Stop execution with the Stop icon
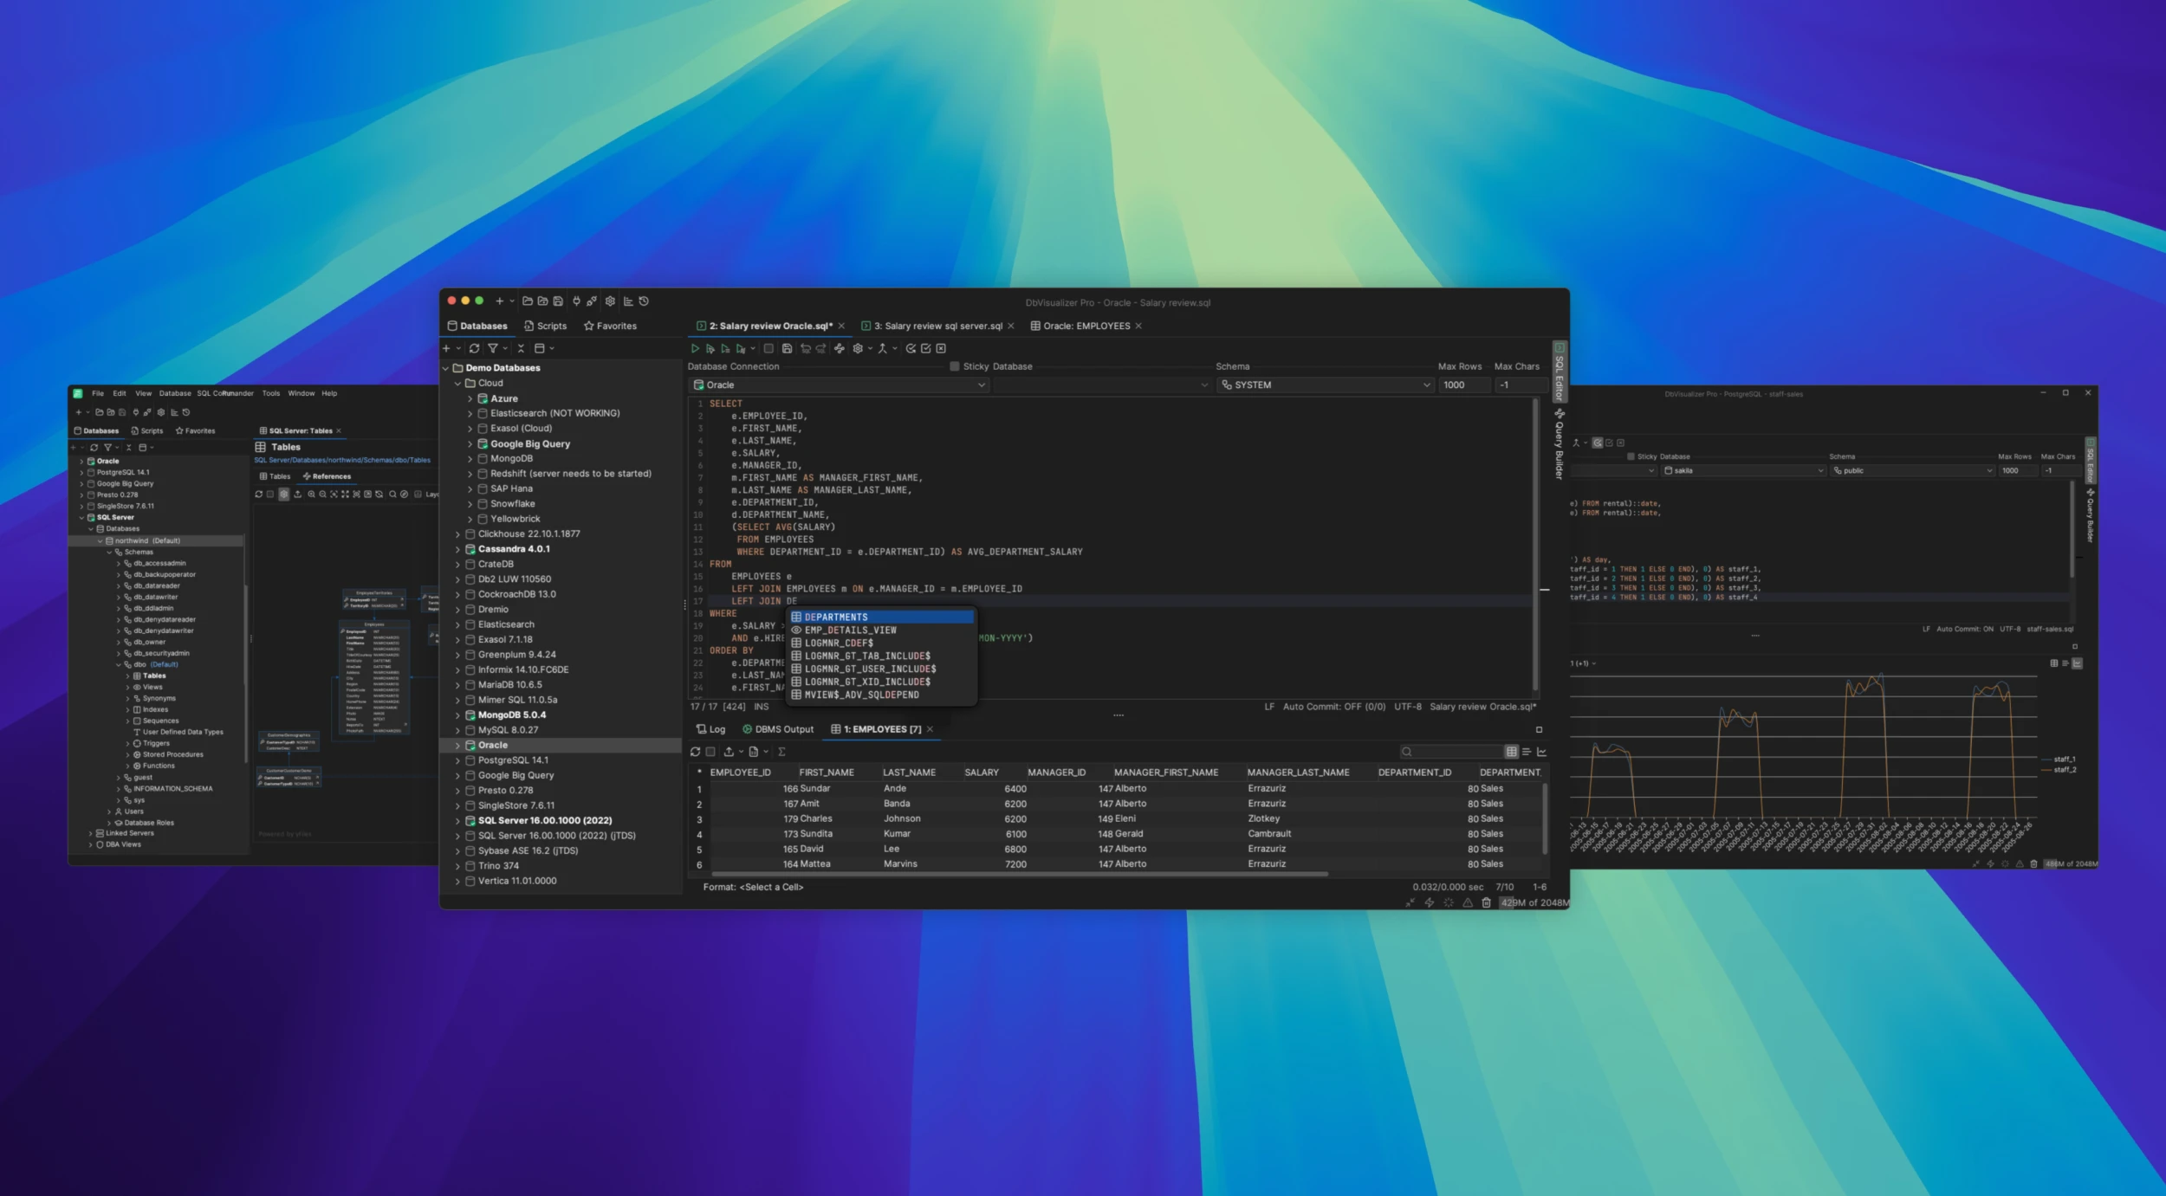The width and height of the screenshot is (2166, 1196). click(768, 349)
